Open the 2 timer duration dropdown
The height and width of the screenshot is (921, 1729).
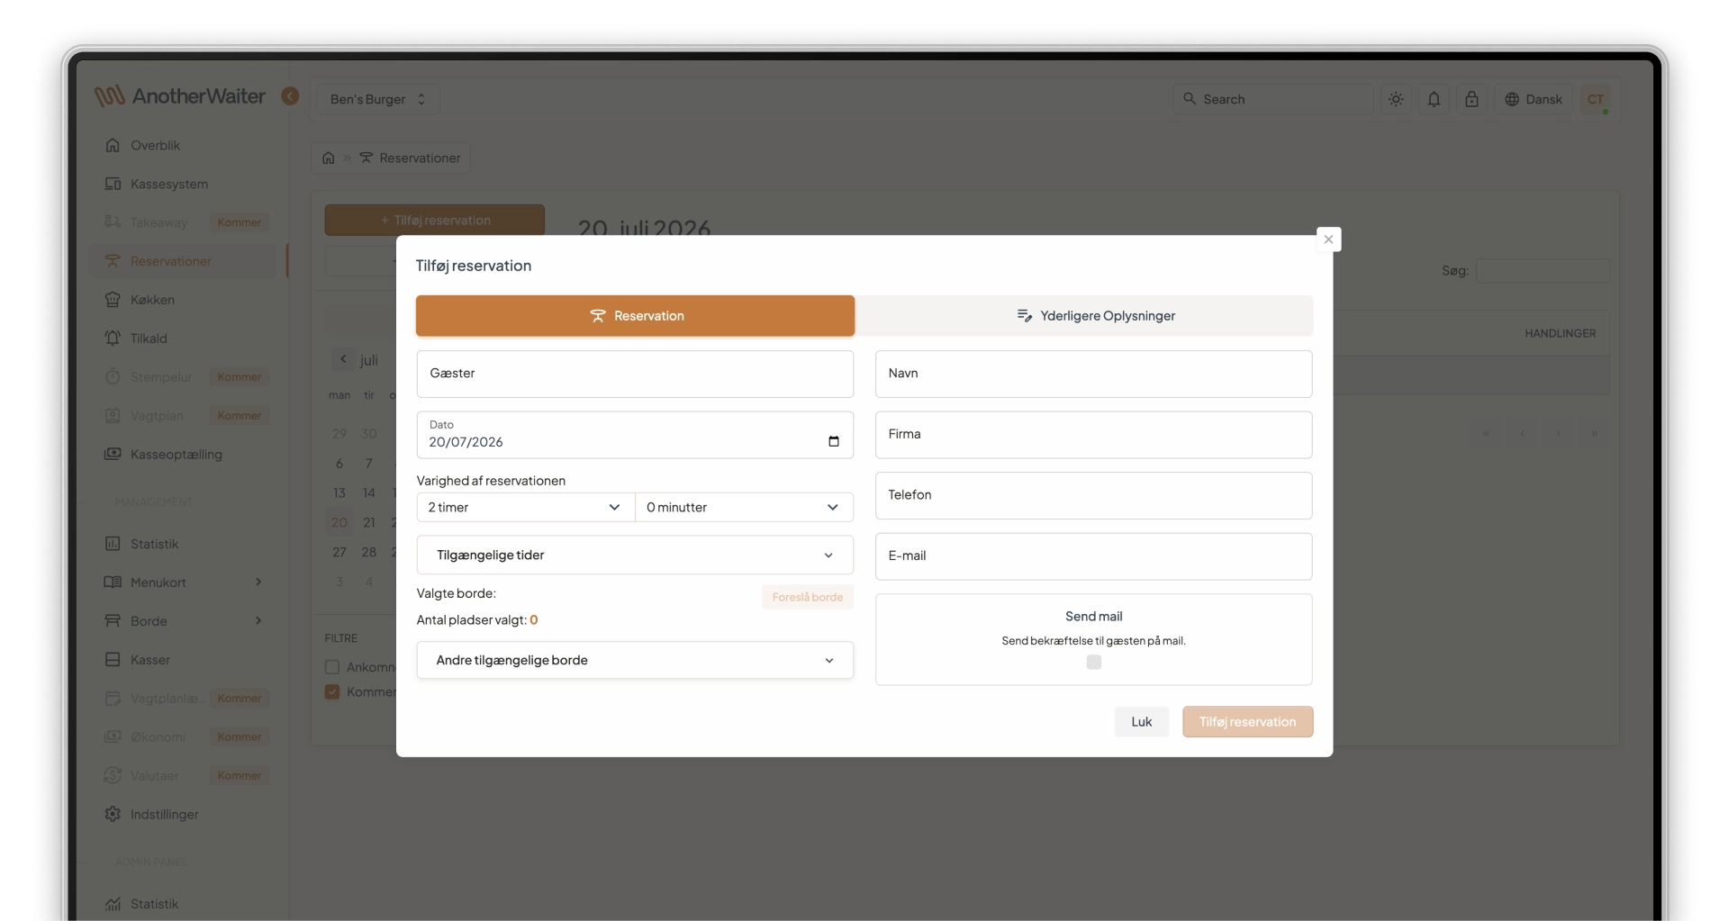click(x=525, y=507)
